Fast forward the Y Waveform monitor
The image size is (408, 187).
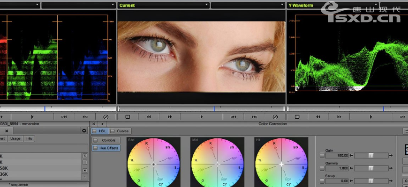339,117
